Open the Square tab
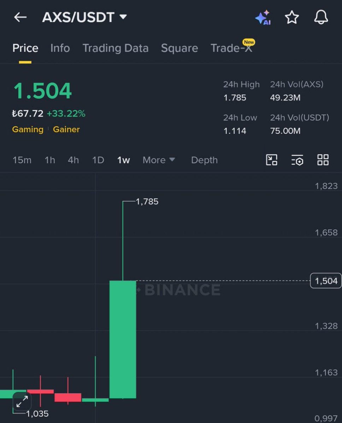 click(179, 48)
